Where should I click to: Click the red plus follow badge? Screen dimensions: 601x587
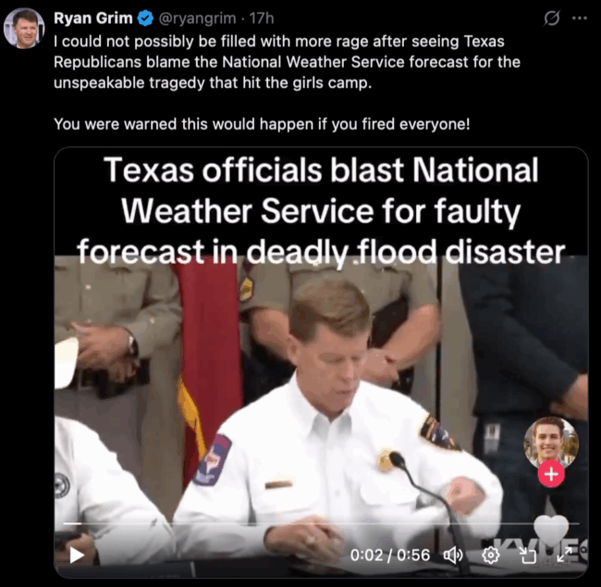click(551, 475)
